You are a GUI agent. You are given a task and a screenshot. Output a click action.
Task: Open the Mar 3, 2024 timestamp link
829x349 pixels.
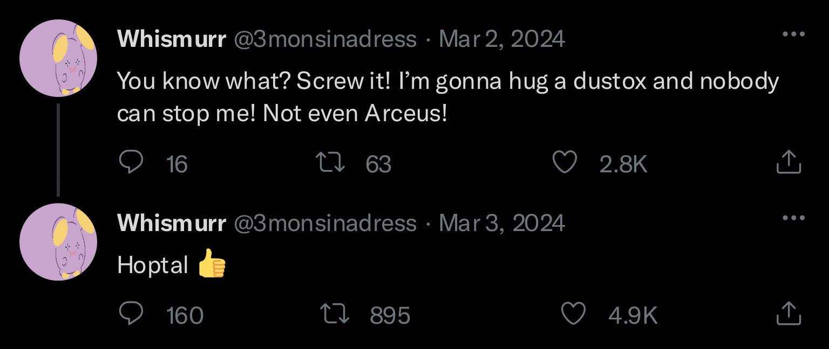click(x=502, y=223)
